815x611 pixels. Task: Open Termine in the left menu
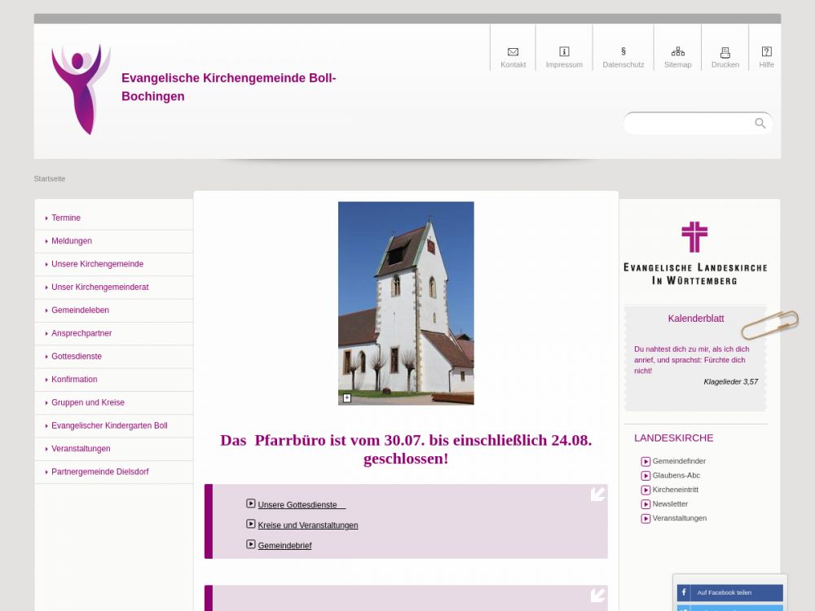tap(66, 218)
